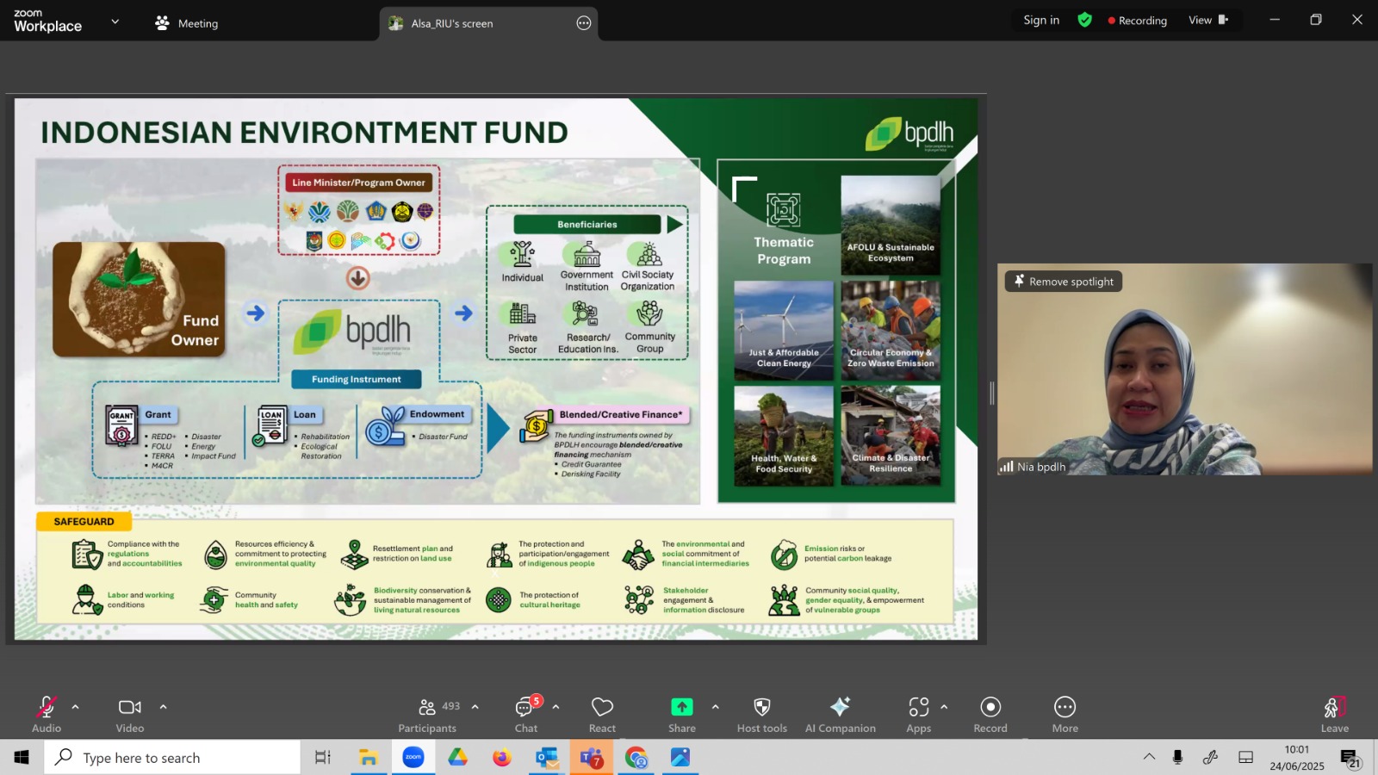This screenshot has height=775, width=1378.
Task: Start recording with the Record button
Action: (990, 715)
